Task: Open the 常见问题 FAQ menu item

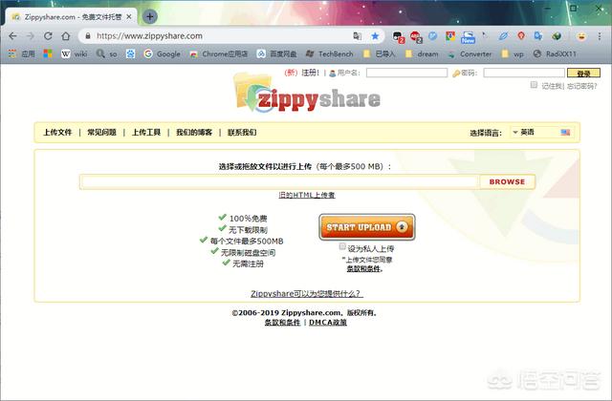Action: click(102, 133)
